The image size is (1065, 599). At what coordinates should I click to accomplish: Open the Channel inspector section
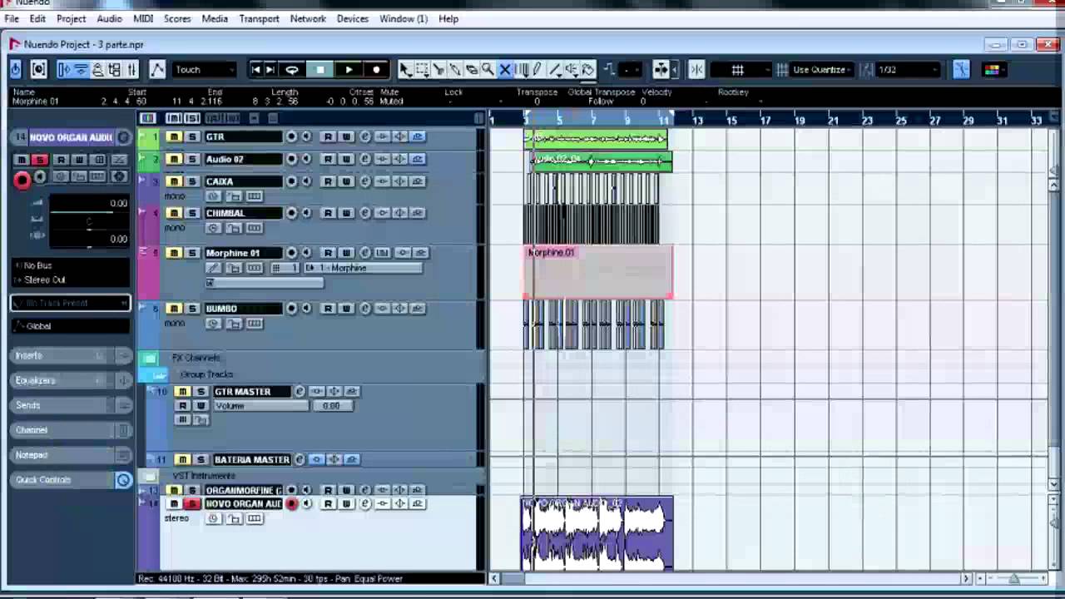tap(71, 430)
